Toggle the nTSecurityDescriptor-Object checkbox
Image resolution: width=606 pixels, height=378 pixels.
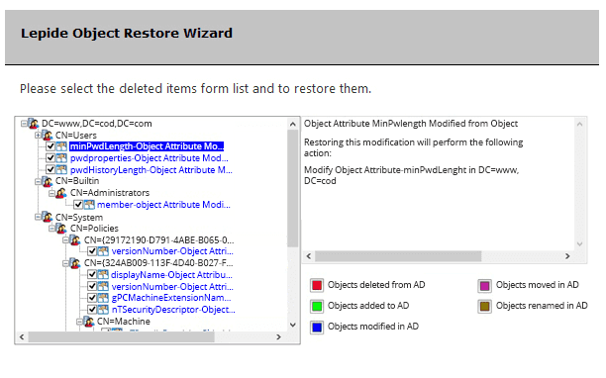pyautogui.click(x=92, y=310)
